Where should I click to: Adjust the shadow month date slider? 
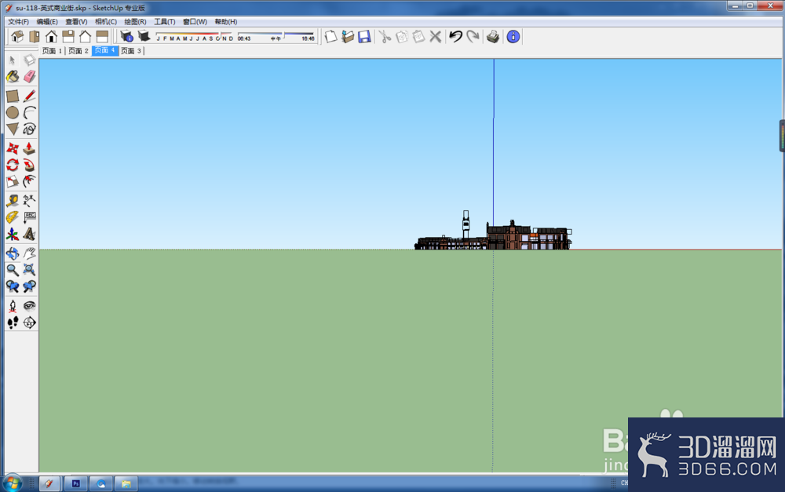[x=195, y=36]
